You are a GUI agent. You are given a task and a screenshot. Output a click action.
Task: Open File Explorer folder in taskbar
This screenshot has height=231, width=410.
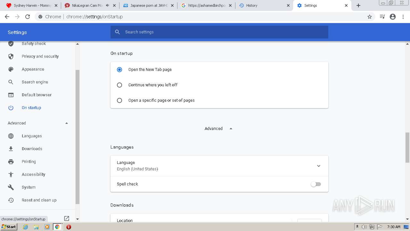tap(36, 227)
